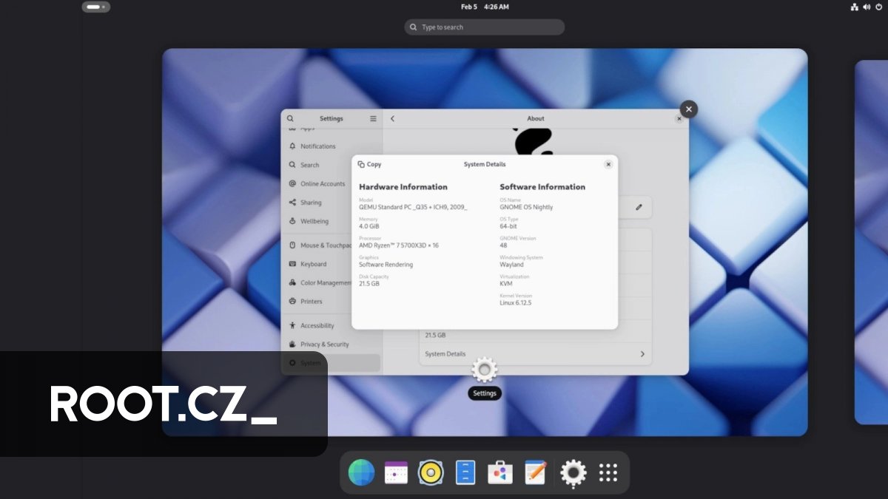Click the Type to search field

coord(484,27)
